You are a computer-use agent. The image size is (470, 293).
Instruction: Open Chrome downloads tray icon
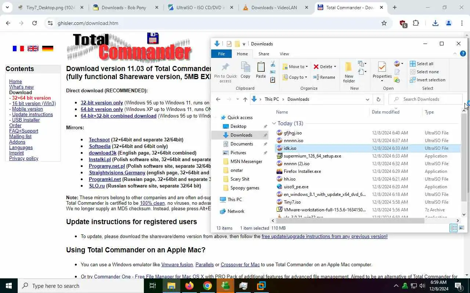click(435, 23)
